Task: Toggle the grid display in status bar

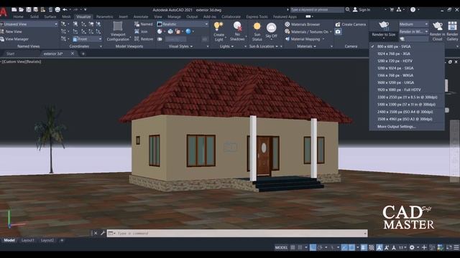Action: (x=293, y=247)
